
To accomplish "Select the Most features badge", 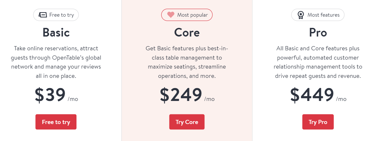I will [318, 15].
